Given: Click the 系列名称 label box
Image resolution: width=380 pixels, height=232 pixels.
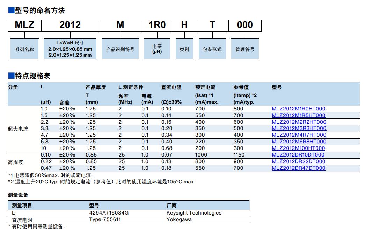Looking at the screenshot, I should [x=24, y=49].
